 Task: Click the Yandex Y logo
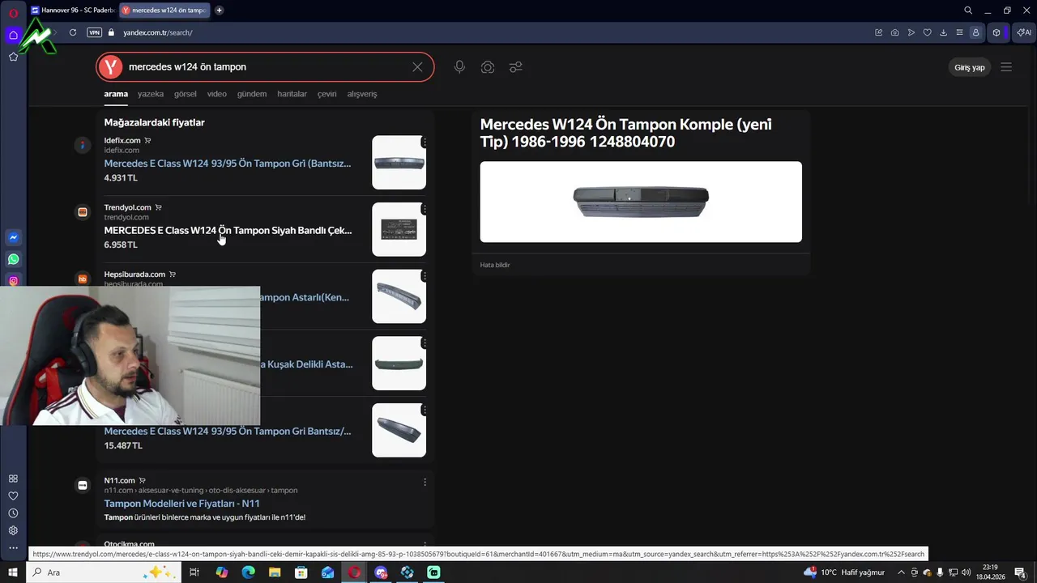coord(111,67)
